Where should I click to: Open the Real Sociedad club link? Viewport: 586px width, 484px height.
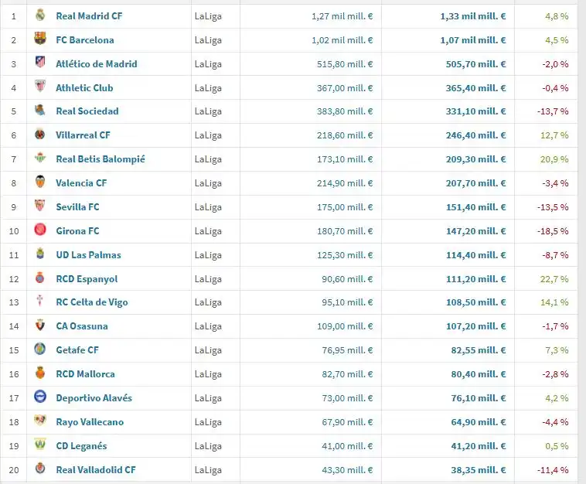click(x=87, y=111)
